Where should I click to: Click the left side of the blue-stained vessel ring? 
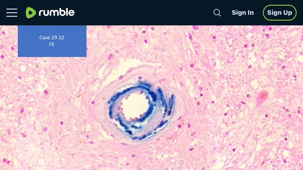coord(112,108)
